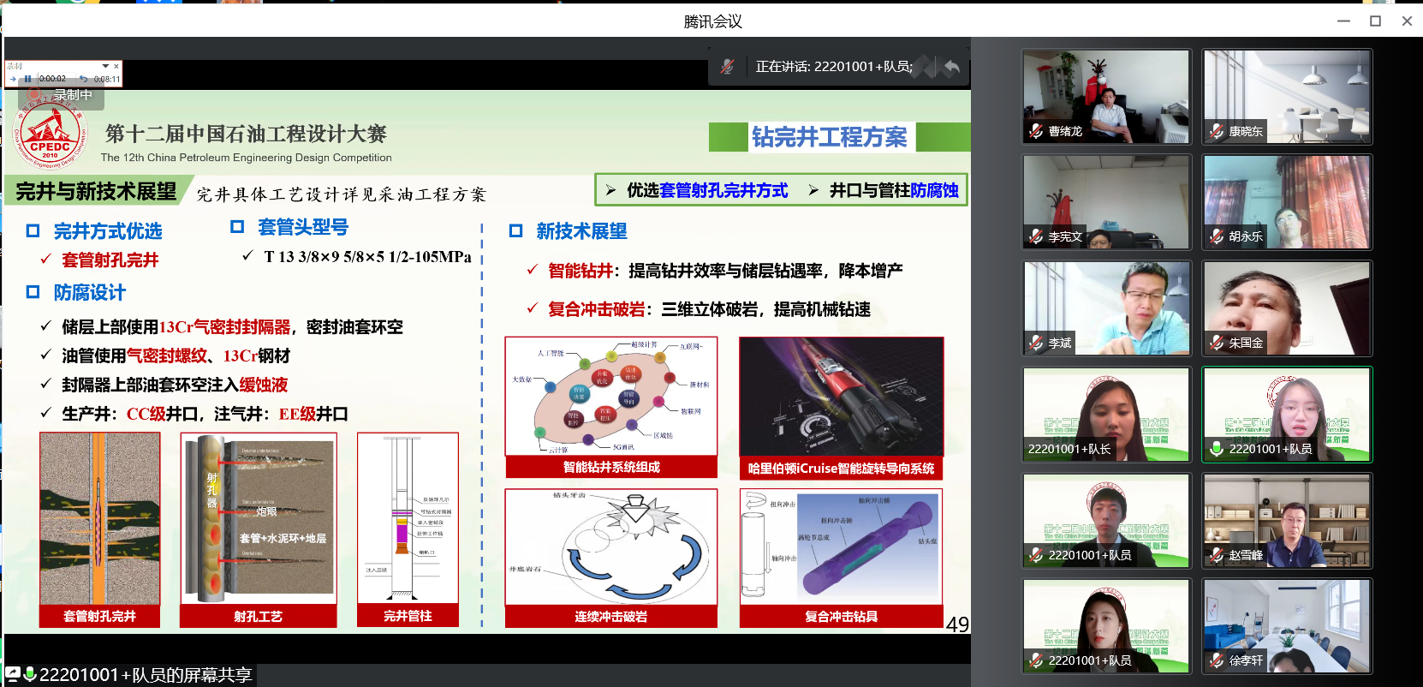
Task: Open the recording toolbar dropdown arrow
Action: tap(105, 66)
